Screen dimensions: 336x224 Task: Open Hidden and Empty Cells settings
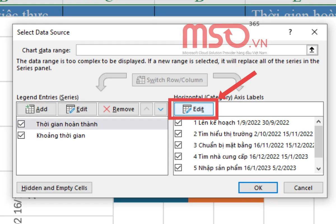(x=54, y=188)
